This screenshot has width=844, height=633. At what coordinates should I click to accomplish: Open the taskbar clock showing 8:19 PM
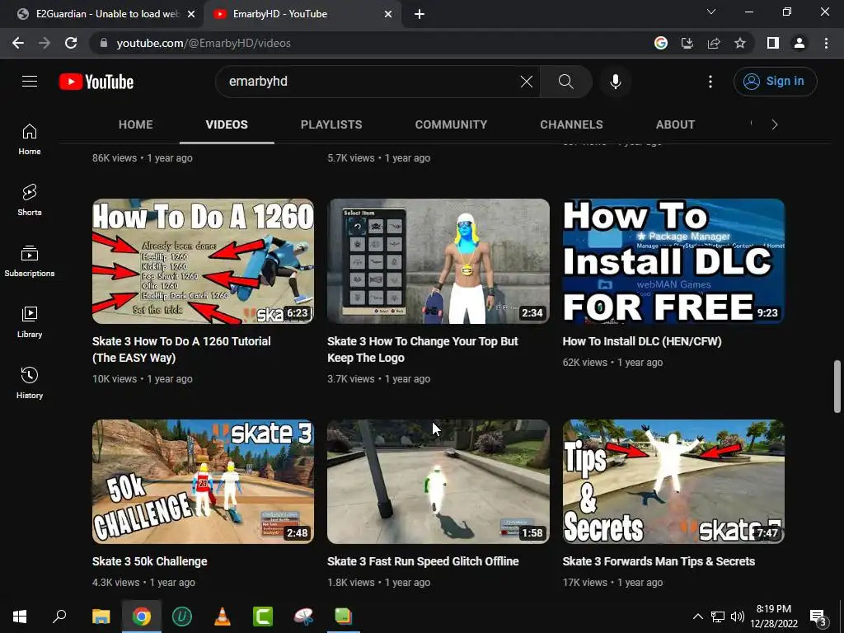(x=773, y=617)
